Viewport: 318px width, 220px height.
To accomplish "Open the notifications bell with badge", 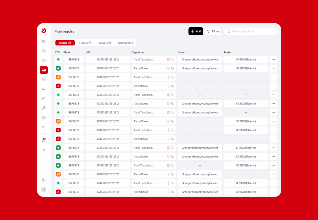I will tap(44, 140).
